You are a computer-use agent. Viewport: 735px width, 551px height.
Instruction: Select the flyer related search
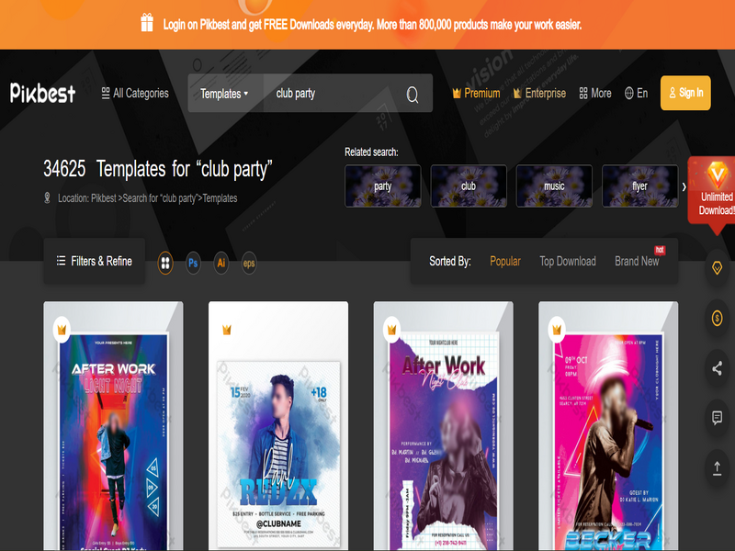639,186
